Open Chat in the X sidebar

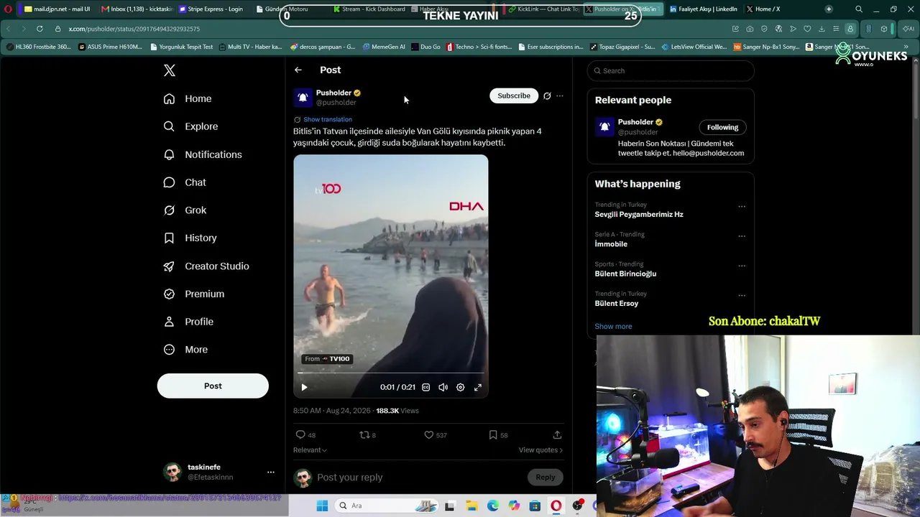pos(185,182)
